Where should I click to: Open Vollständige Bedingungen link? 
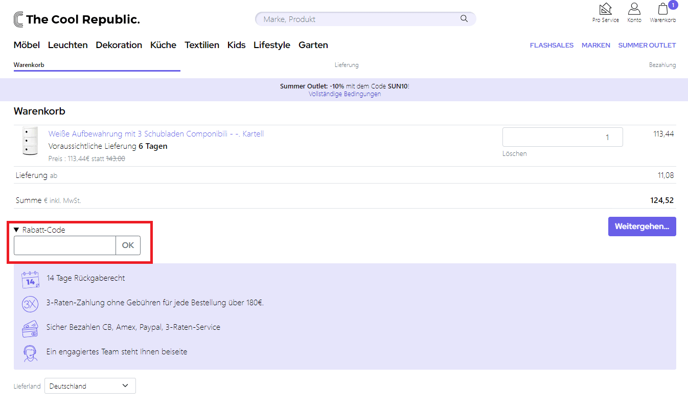coord(345,94)
